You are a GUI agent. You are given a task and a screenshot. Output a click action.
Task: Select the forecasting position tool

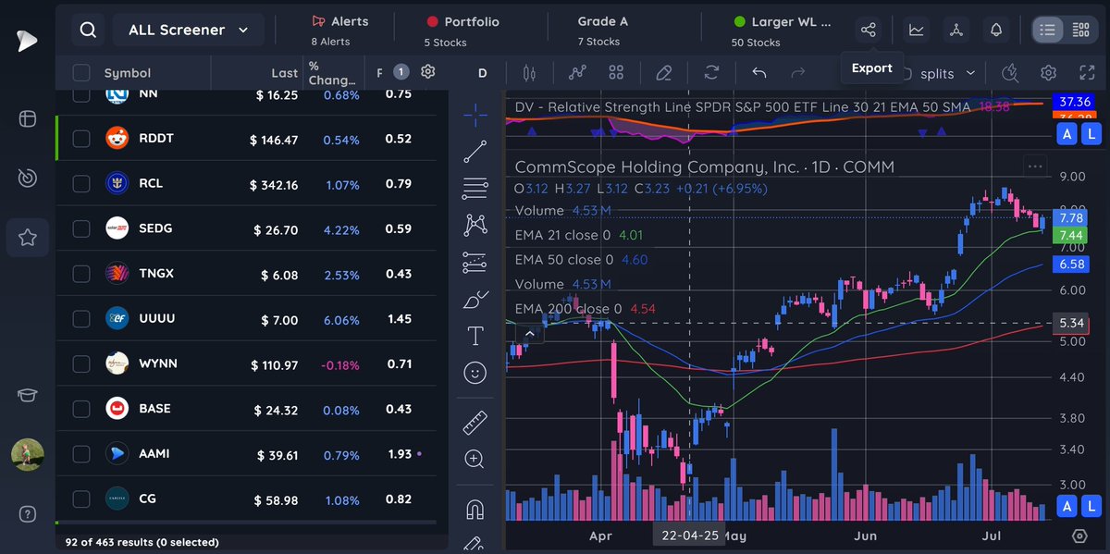pyautogui.click(x=475, y=262)
